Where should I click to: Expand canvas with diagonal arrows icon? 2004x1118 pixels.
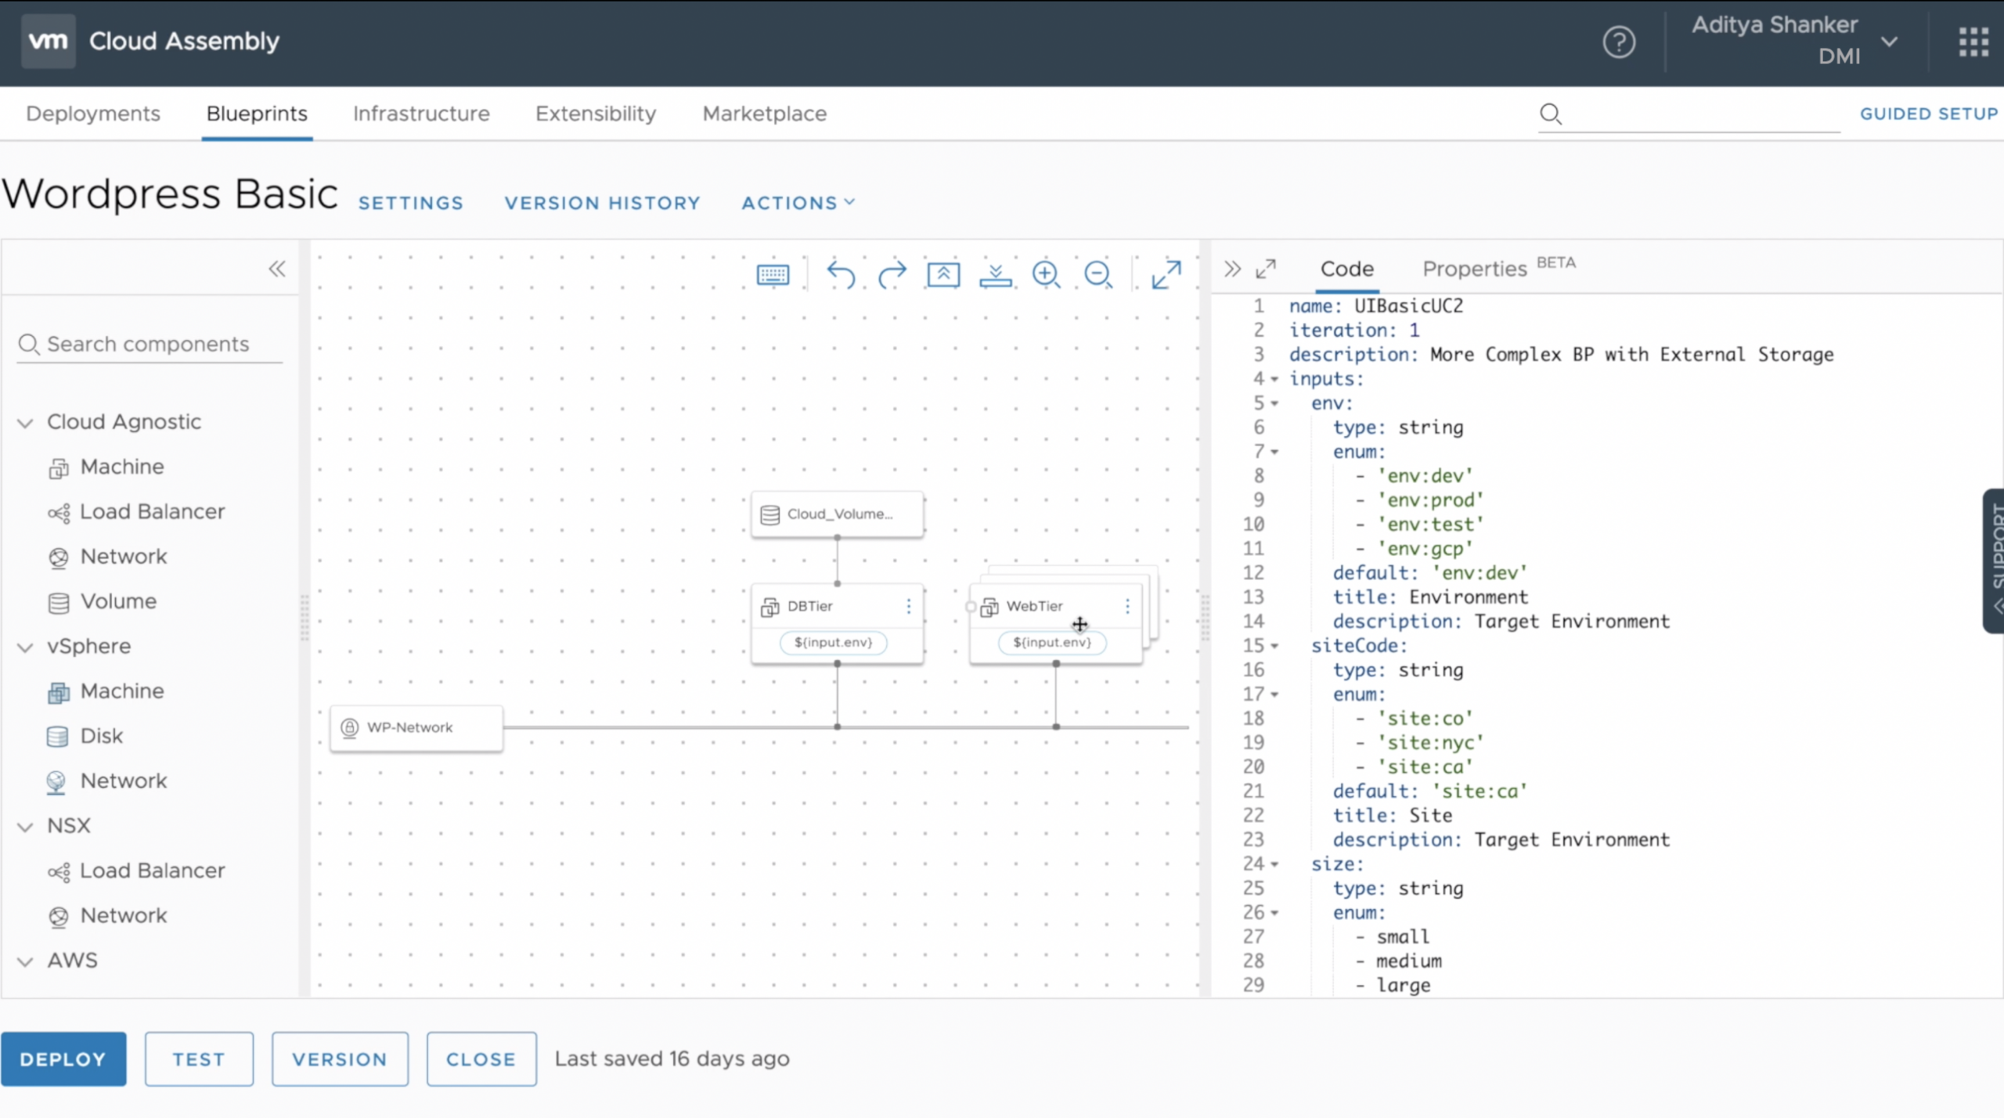coord(1166,275)
